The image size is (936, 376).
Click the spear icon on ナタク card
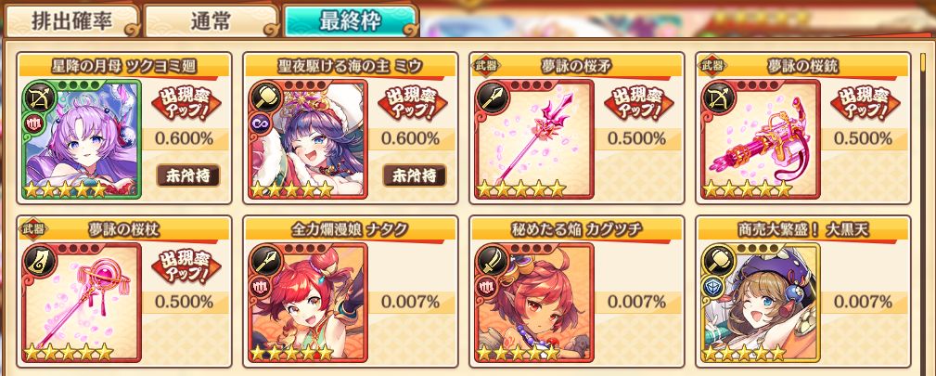point(265,259)
